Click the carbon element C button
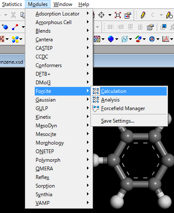Screen dimensions: 174x213 (x=153, y=15)
